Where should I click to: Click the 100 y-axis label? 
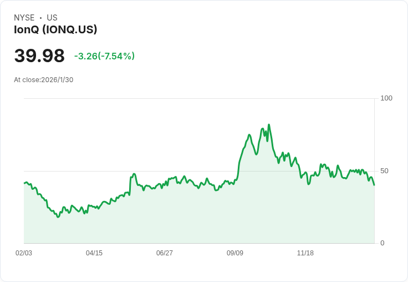386,98
